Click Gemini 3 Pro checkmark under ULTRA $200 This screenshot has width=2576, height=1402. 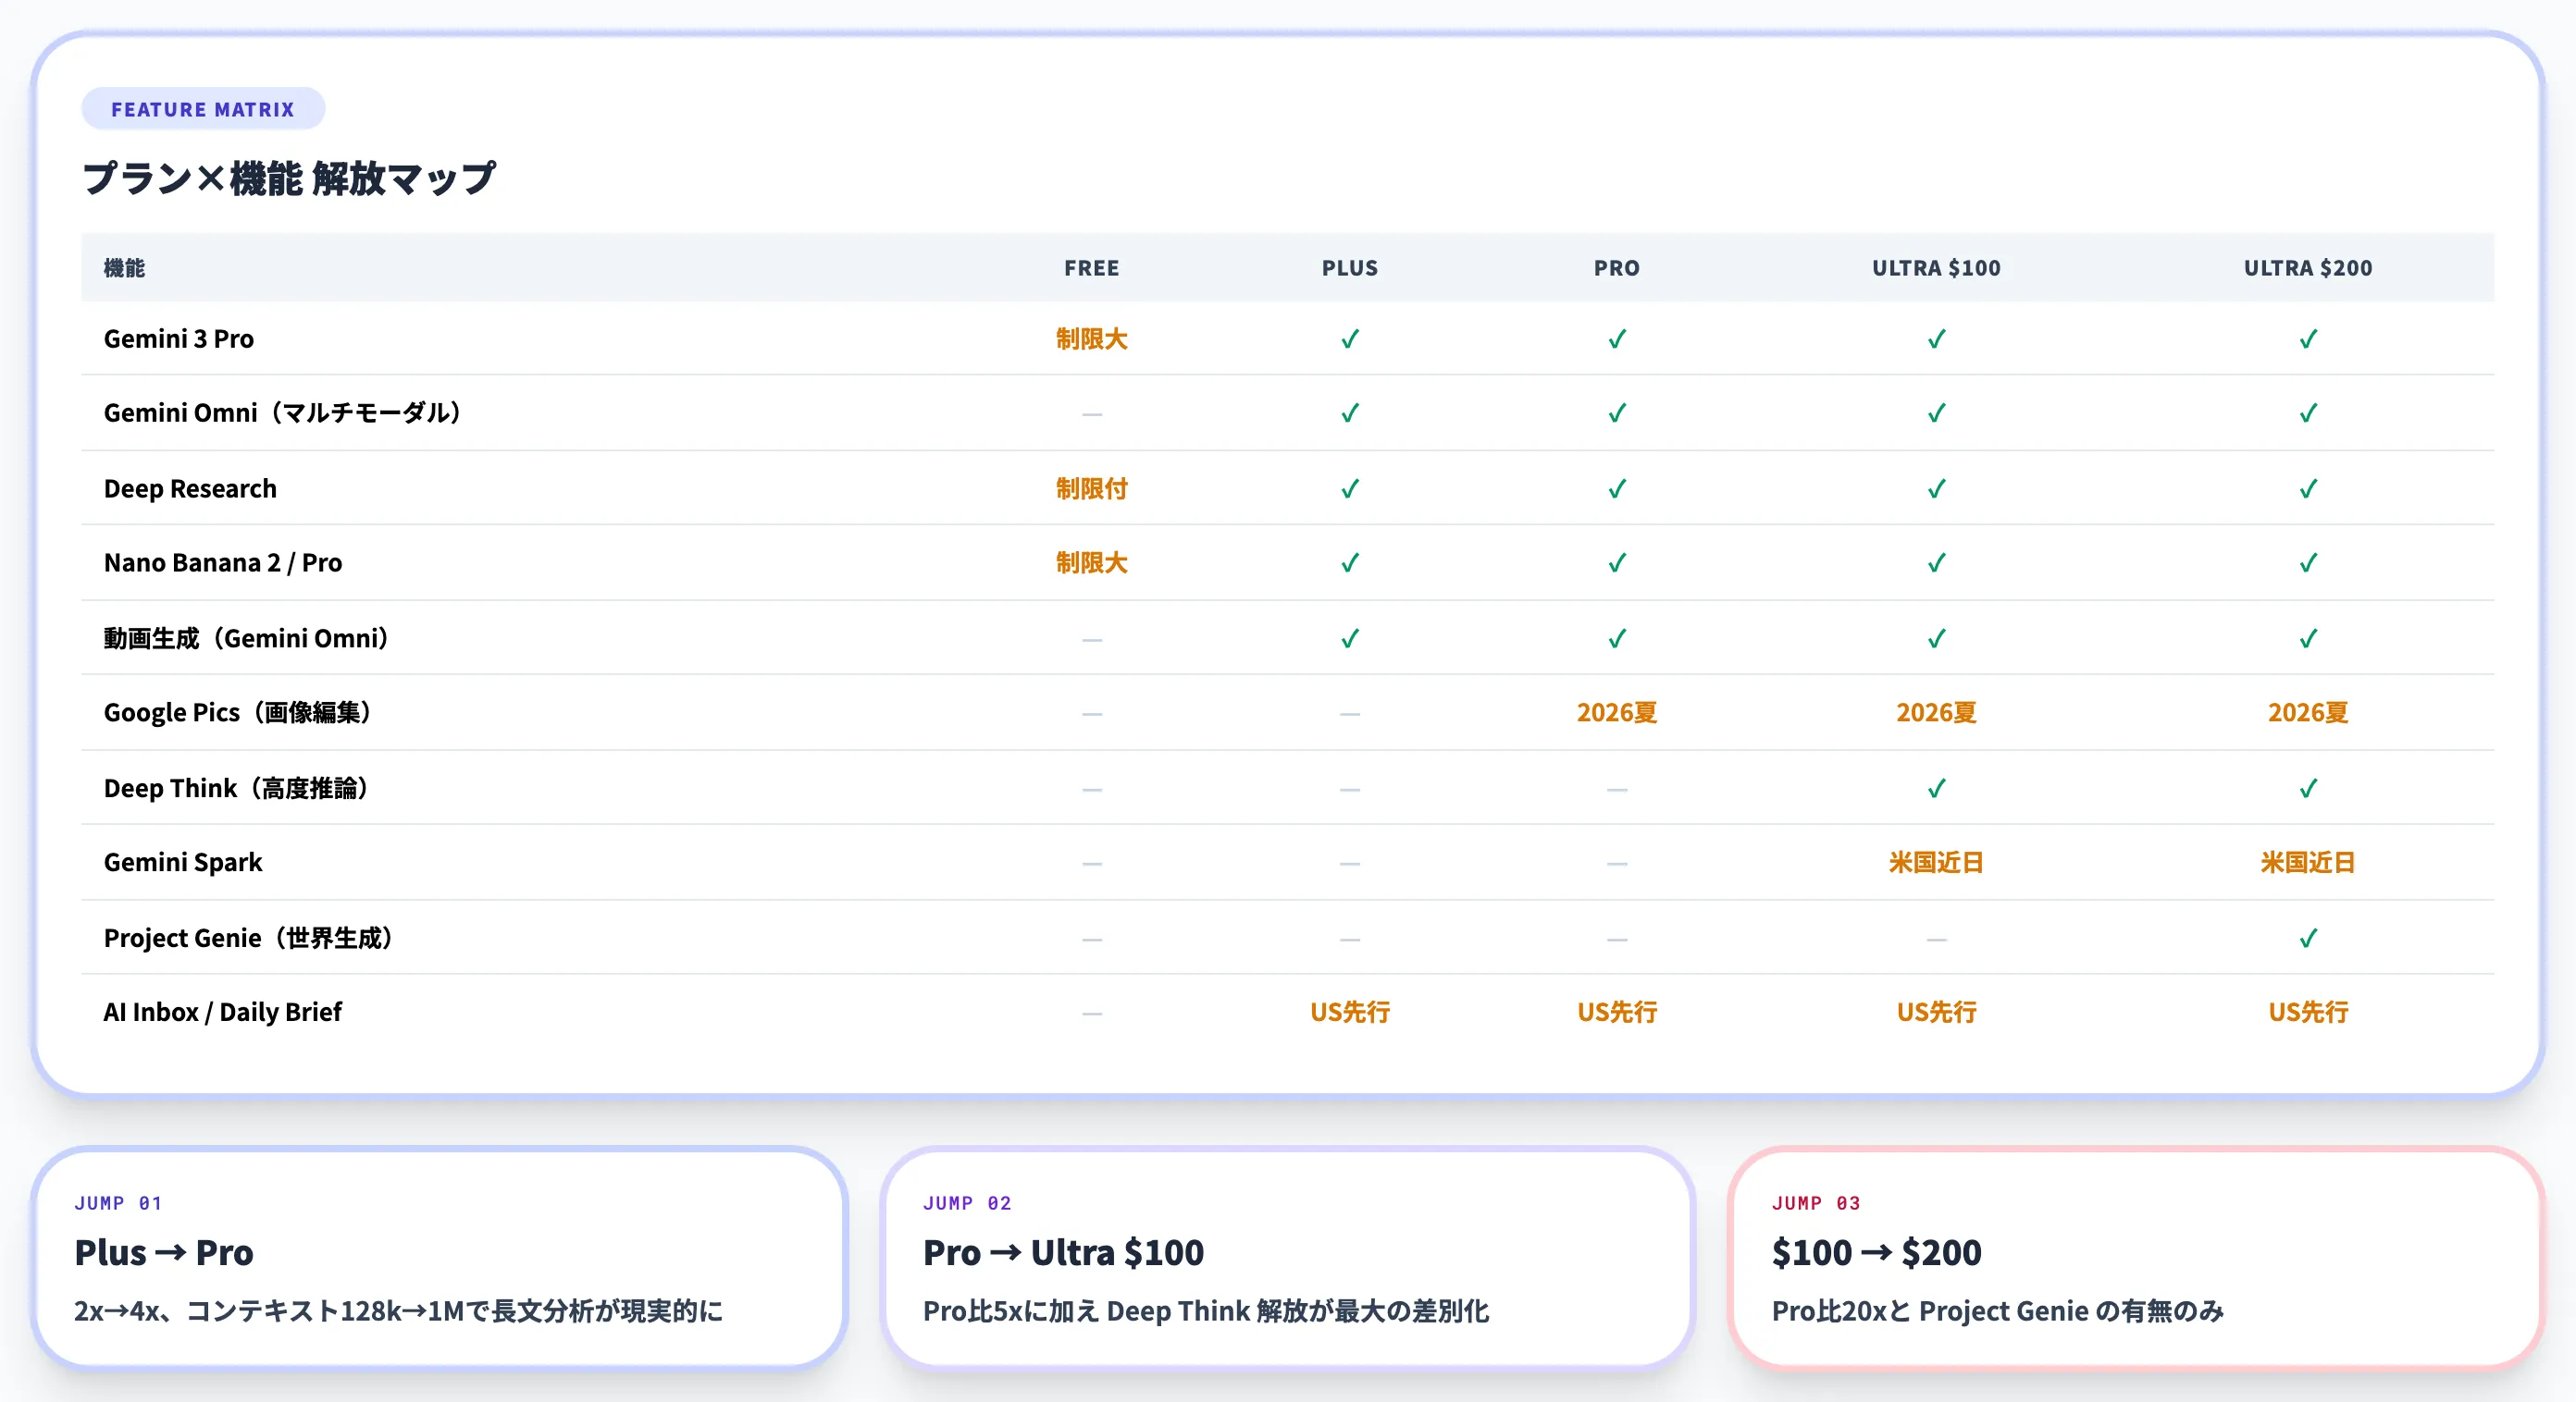pyautogui.click(x=2308, y=338)
